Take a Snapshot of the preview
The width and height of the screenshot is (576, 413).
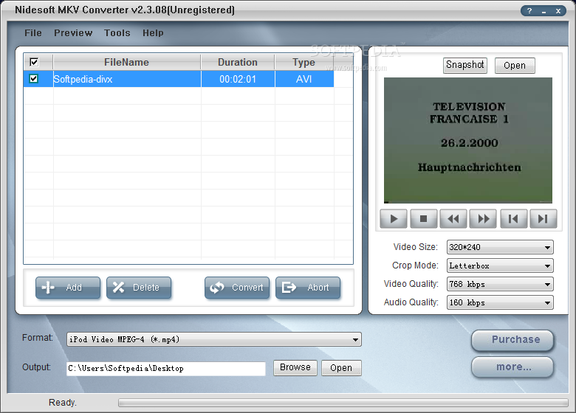point(465,66)
